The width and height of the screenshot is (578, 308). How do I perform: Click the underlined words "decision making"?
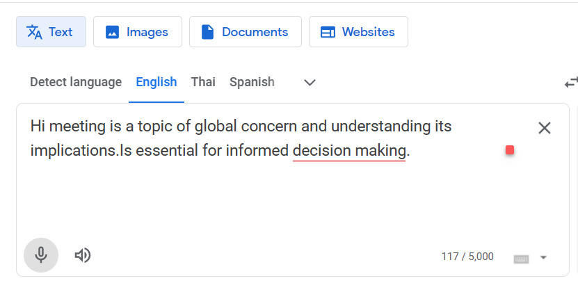click(x=349, y=151)
